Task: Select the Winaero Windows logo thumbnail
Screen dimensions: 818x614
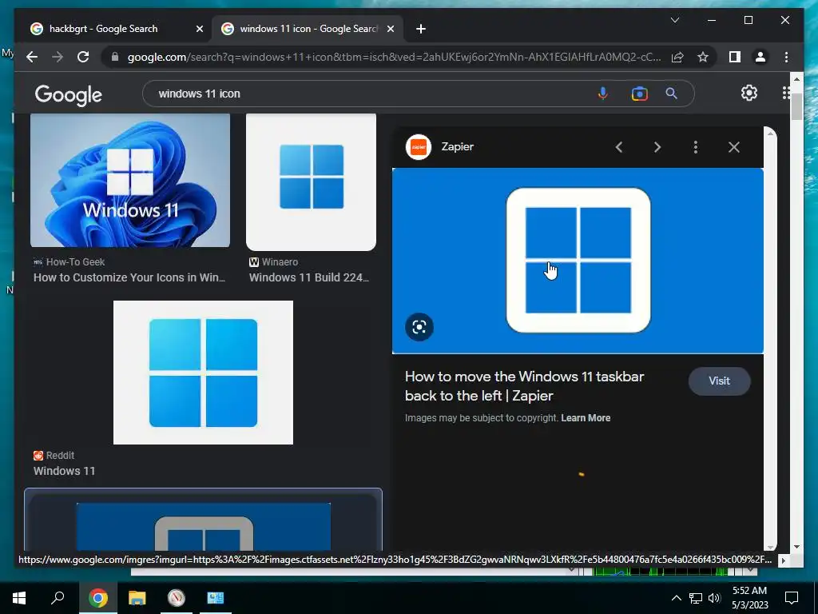Action: (311, 182)
